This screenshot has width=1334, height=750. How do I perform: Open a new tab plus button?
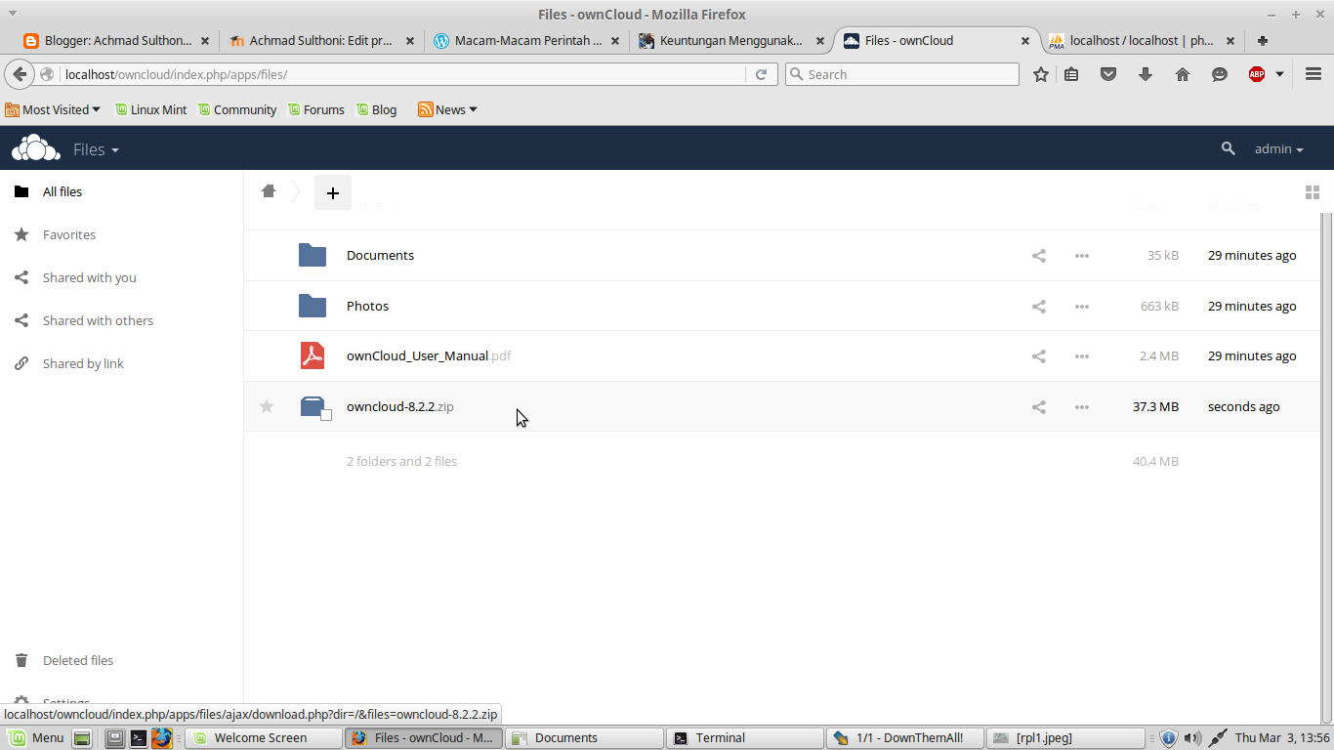pos(1263,41)
